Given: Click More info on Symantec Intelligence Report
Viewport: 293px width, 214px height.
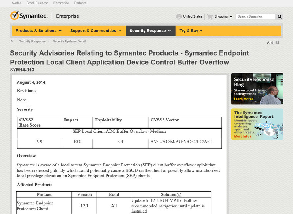Looking at the screenshot, I should [242, 136].
